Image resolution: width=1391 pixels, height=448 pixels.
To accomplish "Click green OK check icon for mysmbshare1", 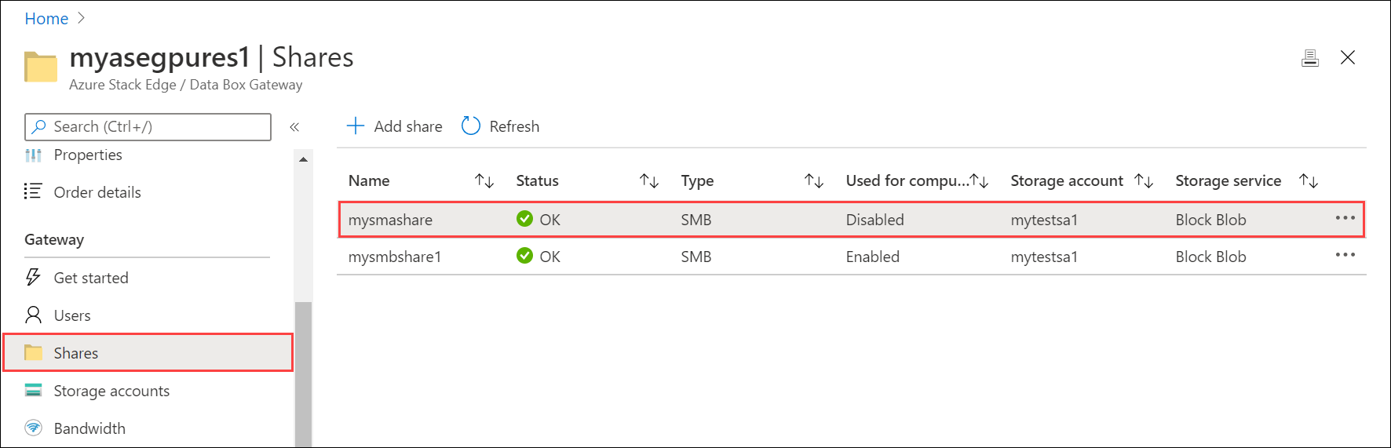I will click(525, 256).
